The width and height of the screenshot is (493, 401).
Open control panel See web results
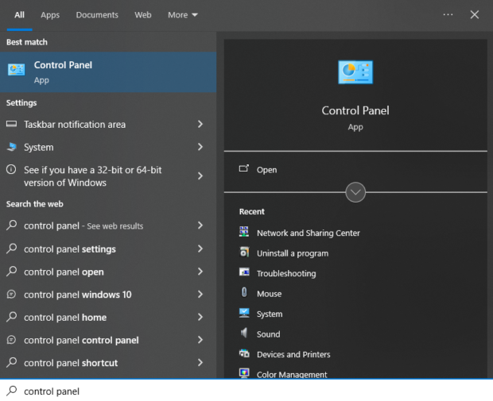[108, 226]
